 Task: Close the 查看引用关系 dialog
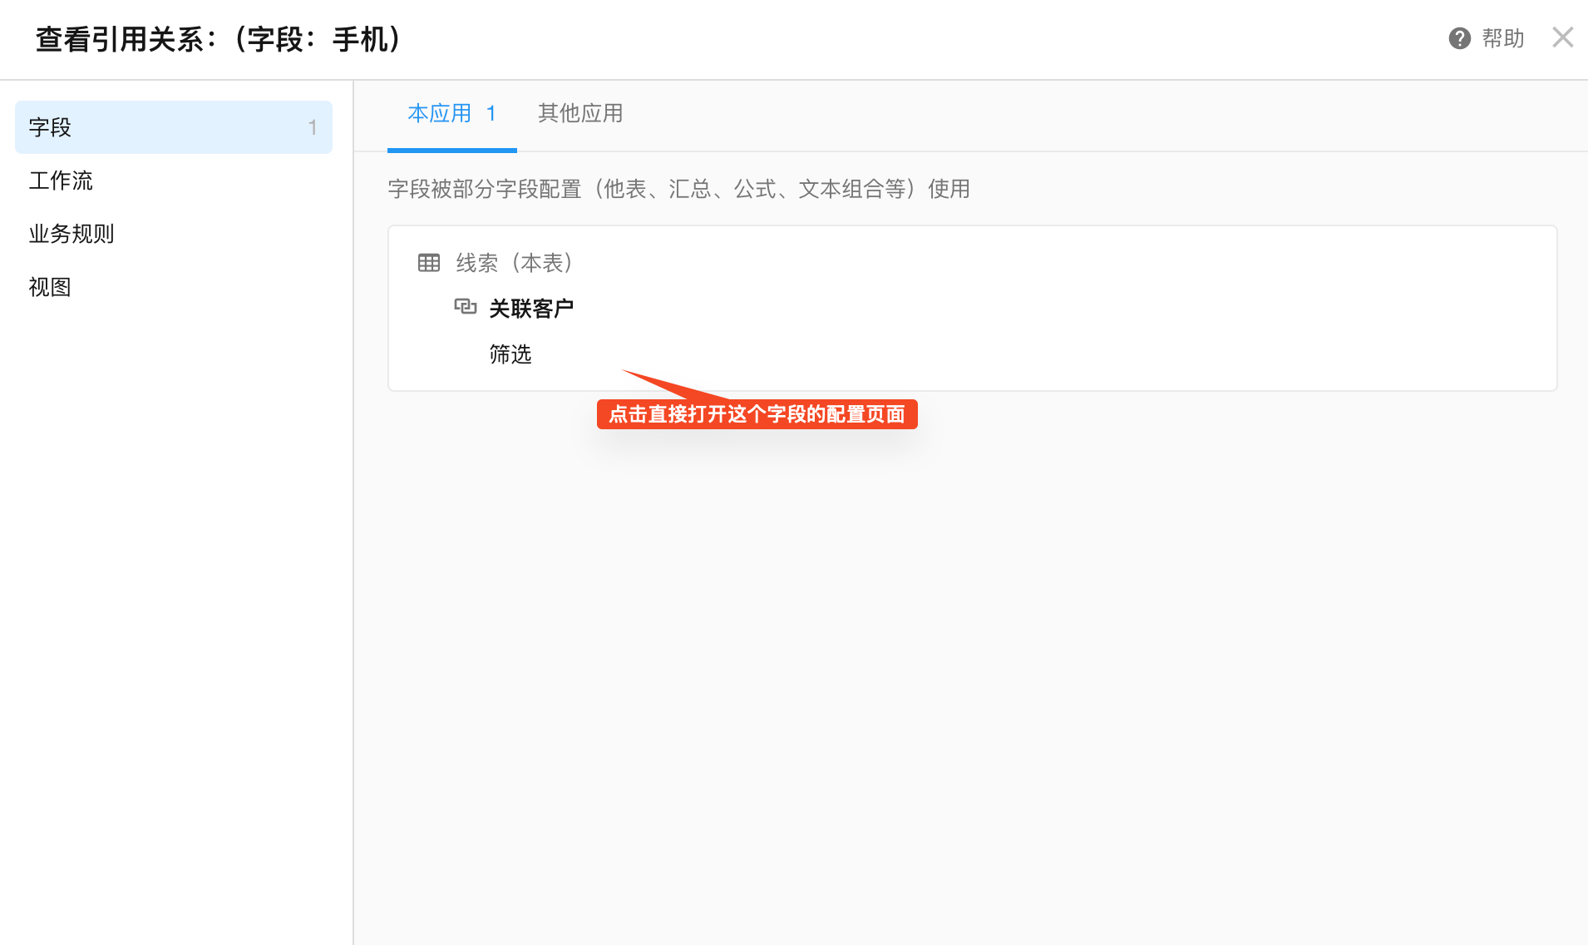[1562, 37]
